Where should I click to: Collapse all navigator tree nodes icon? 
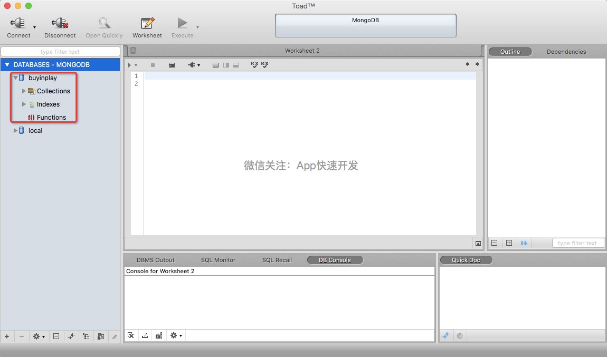pyautogui.click(x=56, y=336)
